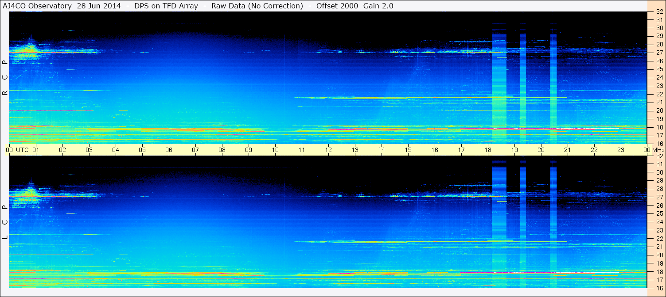Click the 21 MHz label of the LCP panel
This screenshot has height=297, width=666.
tap(659, 247)
